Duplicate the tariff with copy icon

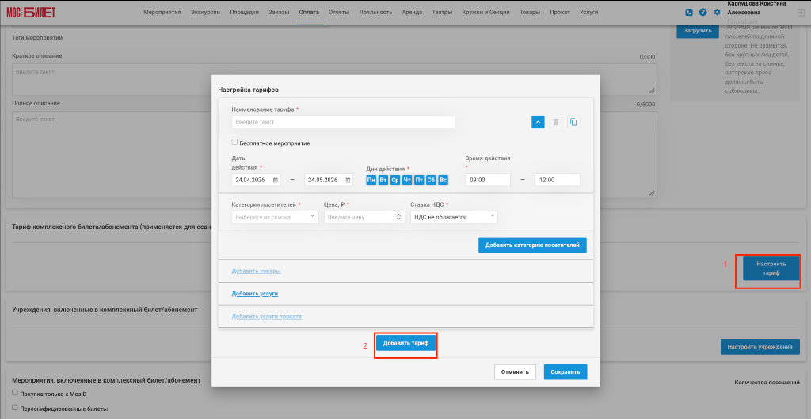[x=573, y=122]
